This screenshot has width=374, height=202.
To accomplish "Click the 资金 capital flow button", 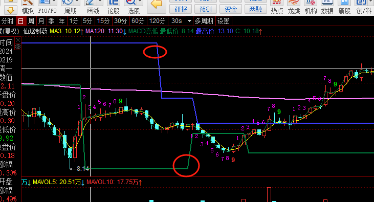I will pyautogui.click(x=231, y=10).
